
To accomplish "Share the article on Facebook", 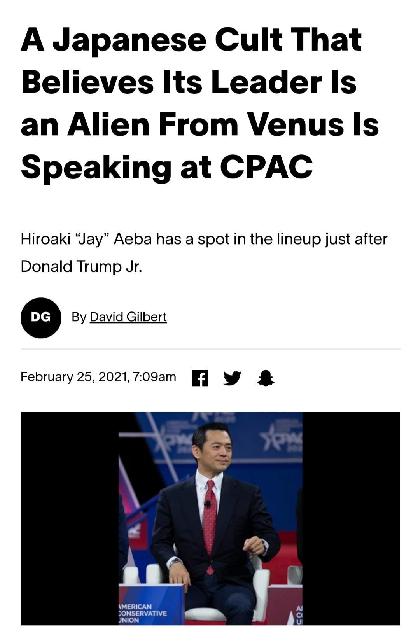I will click(x=200, y=378).
